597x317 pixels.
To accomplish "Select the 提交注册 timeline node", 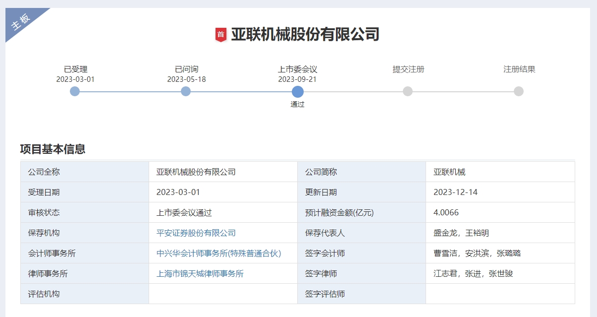I will coord(408,91).
